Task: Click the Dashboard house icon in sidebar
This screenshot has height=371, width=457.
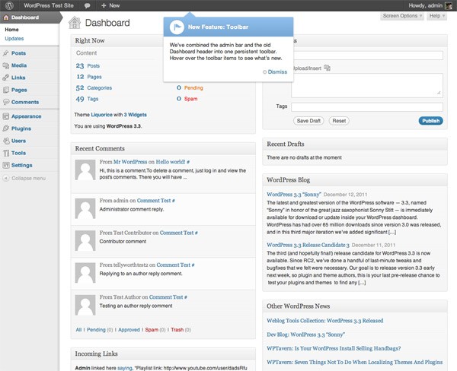Action: pos(6,17)
